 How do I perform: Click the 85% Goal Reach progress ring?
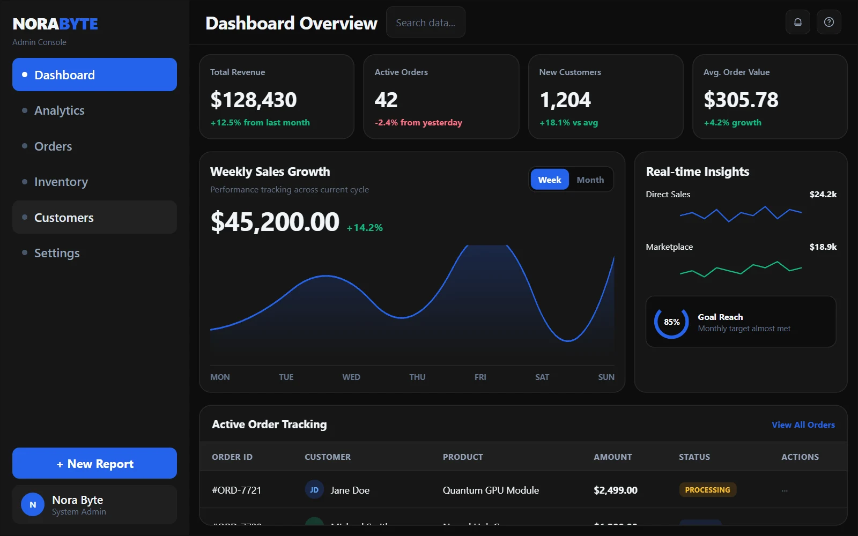tap(670, 322)
